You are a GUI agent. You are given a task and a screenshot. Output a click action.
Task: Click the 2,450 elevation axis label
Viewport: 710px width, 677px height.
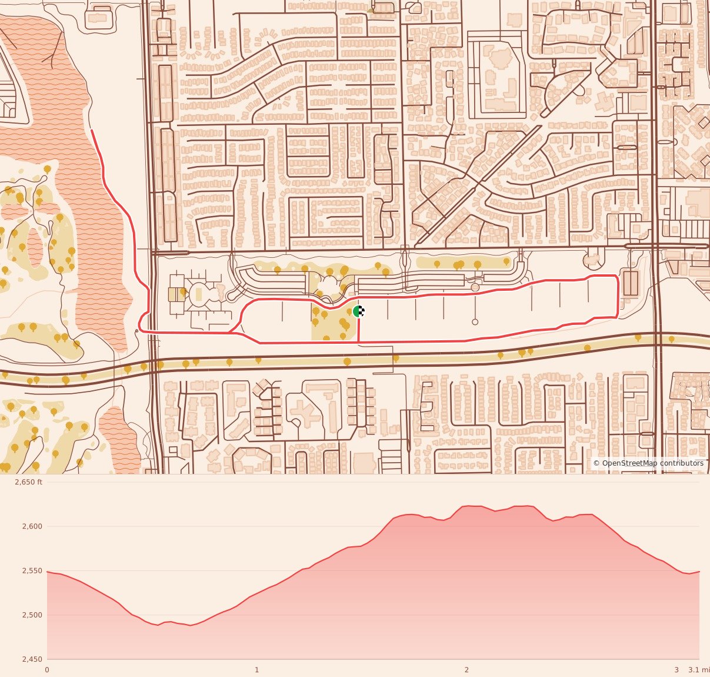32,659
